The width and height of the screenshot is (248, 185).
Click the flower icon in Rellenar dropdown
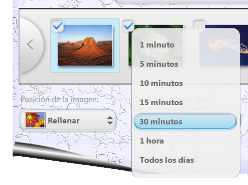pyautogui.click(x=35, y=121)
